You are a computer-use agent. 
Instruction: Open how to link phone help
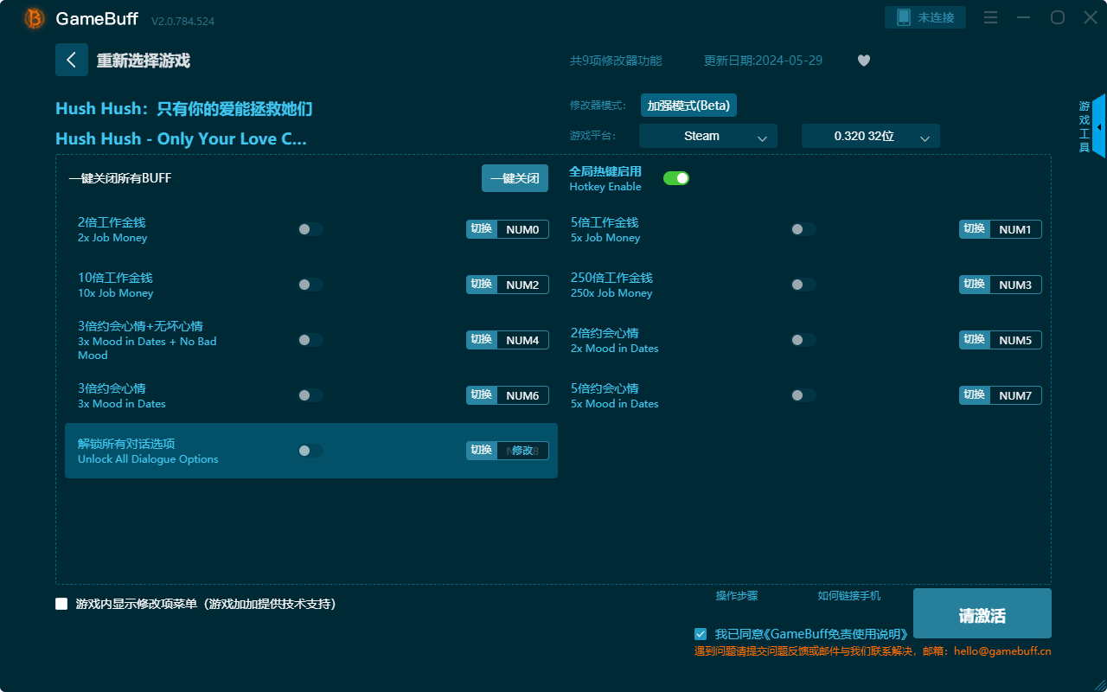click(849, 595)
